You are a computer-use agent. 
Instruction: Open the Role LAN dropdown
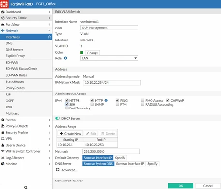[x=109, y=58]
